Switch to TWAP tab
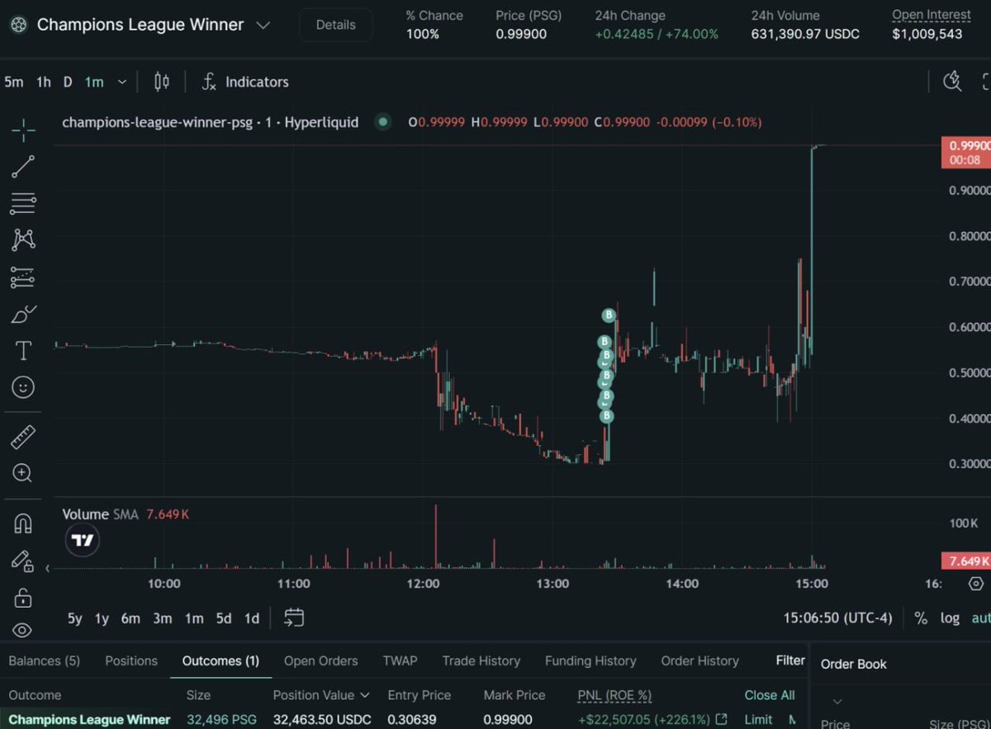Image resolution: width=991 pixels, height=729 pixels. pyautogui.click(x=400, y=660)
